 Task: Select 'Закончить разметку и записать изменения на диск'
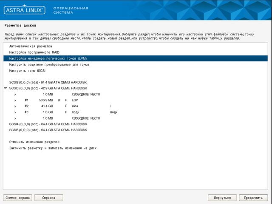(x=53, y=148)
